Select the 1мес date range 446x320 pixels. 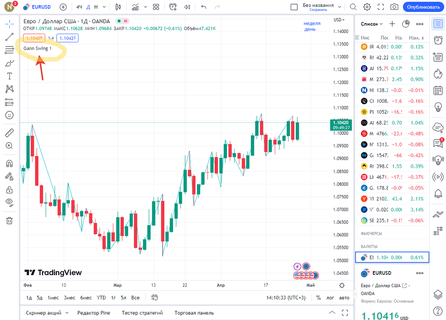coord(53,297)
